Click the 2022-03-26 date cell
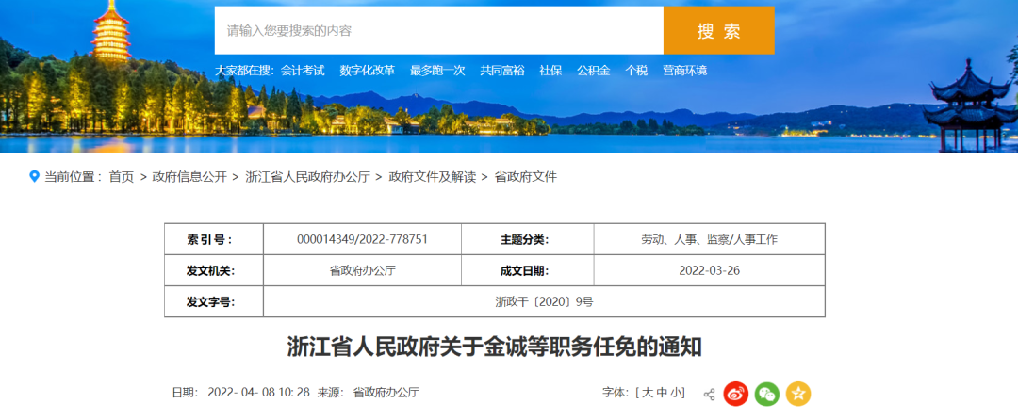This screenshot has width=1018, height=420. tap(709, 270)
